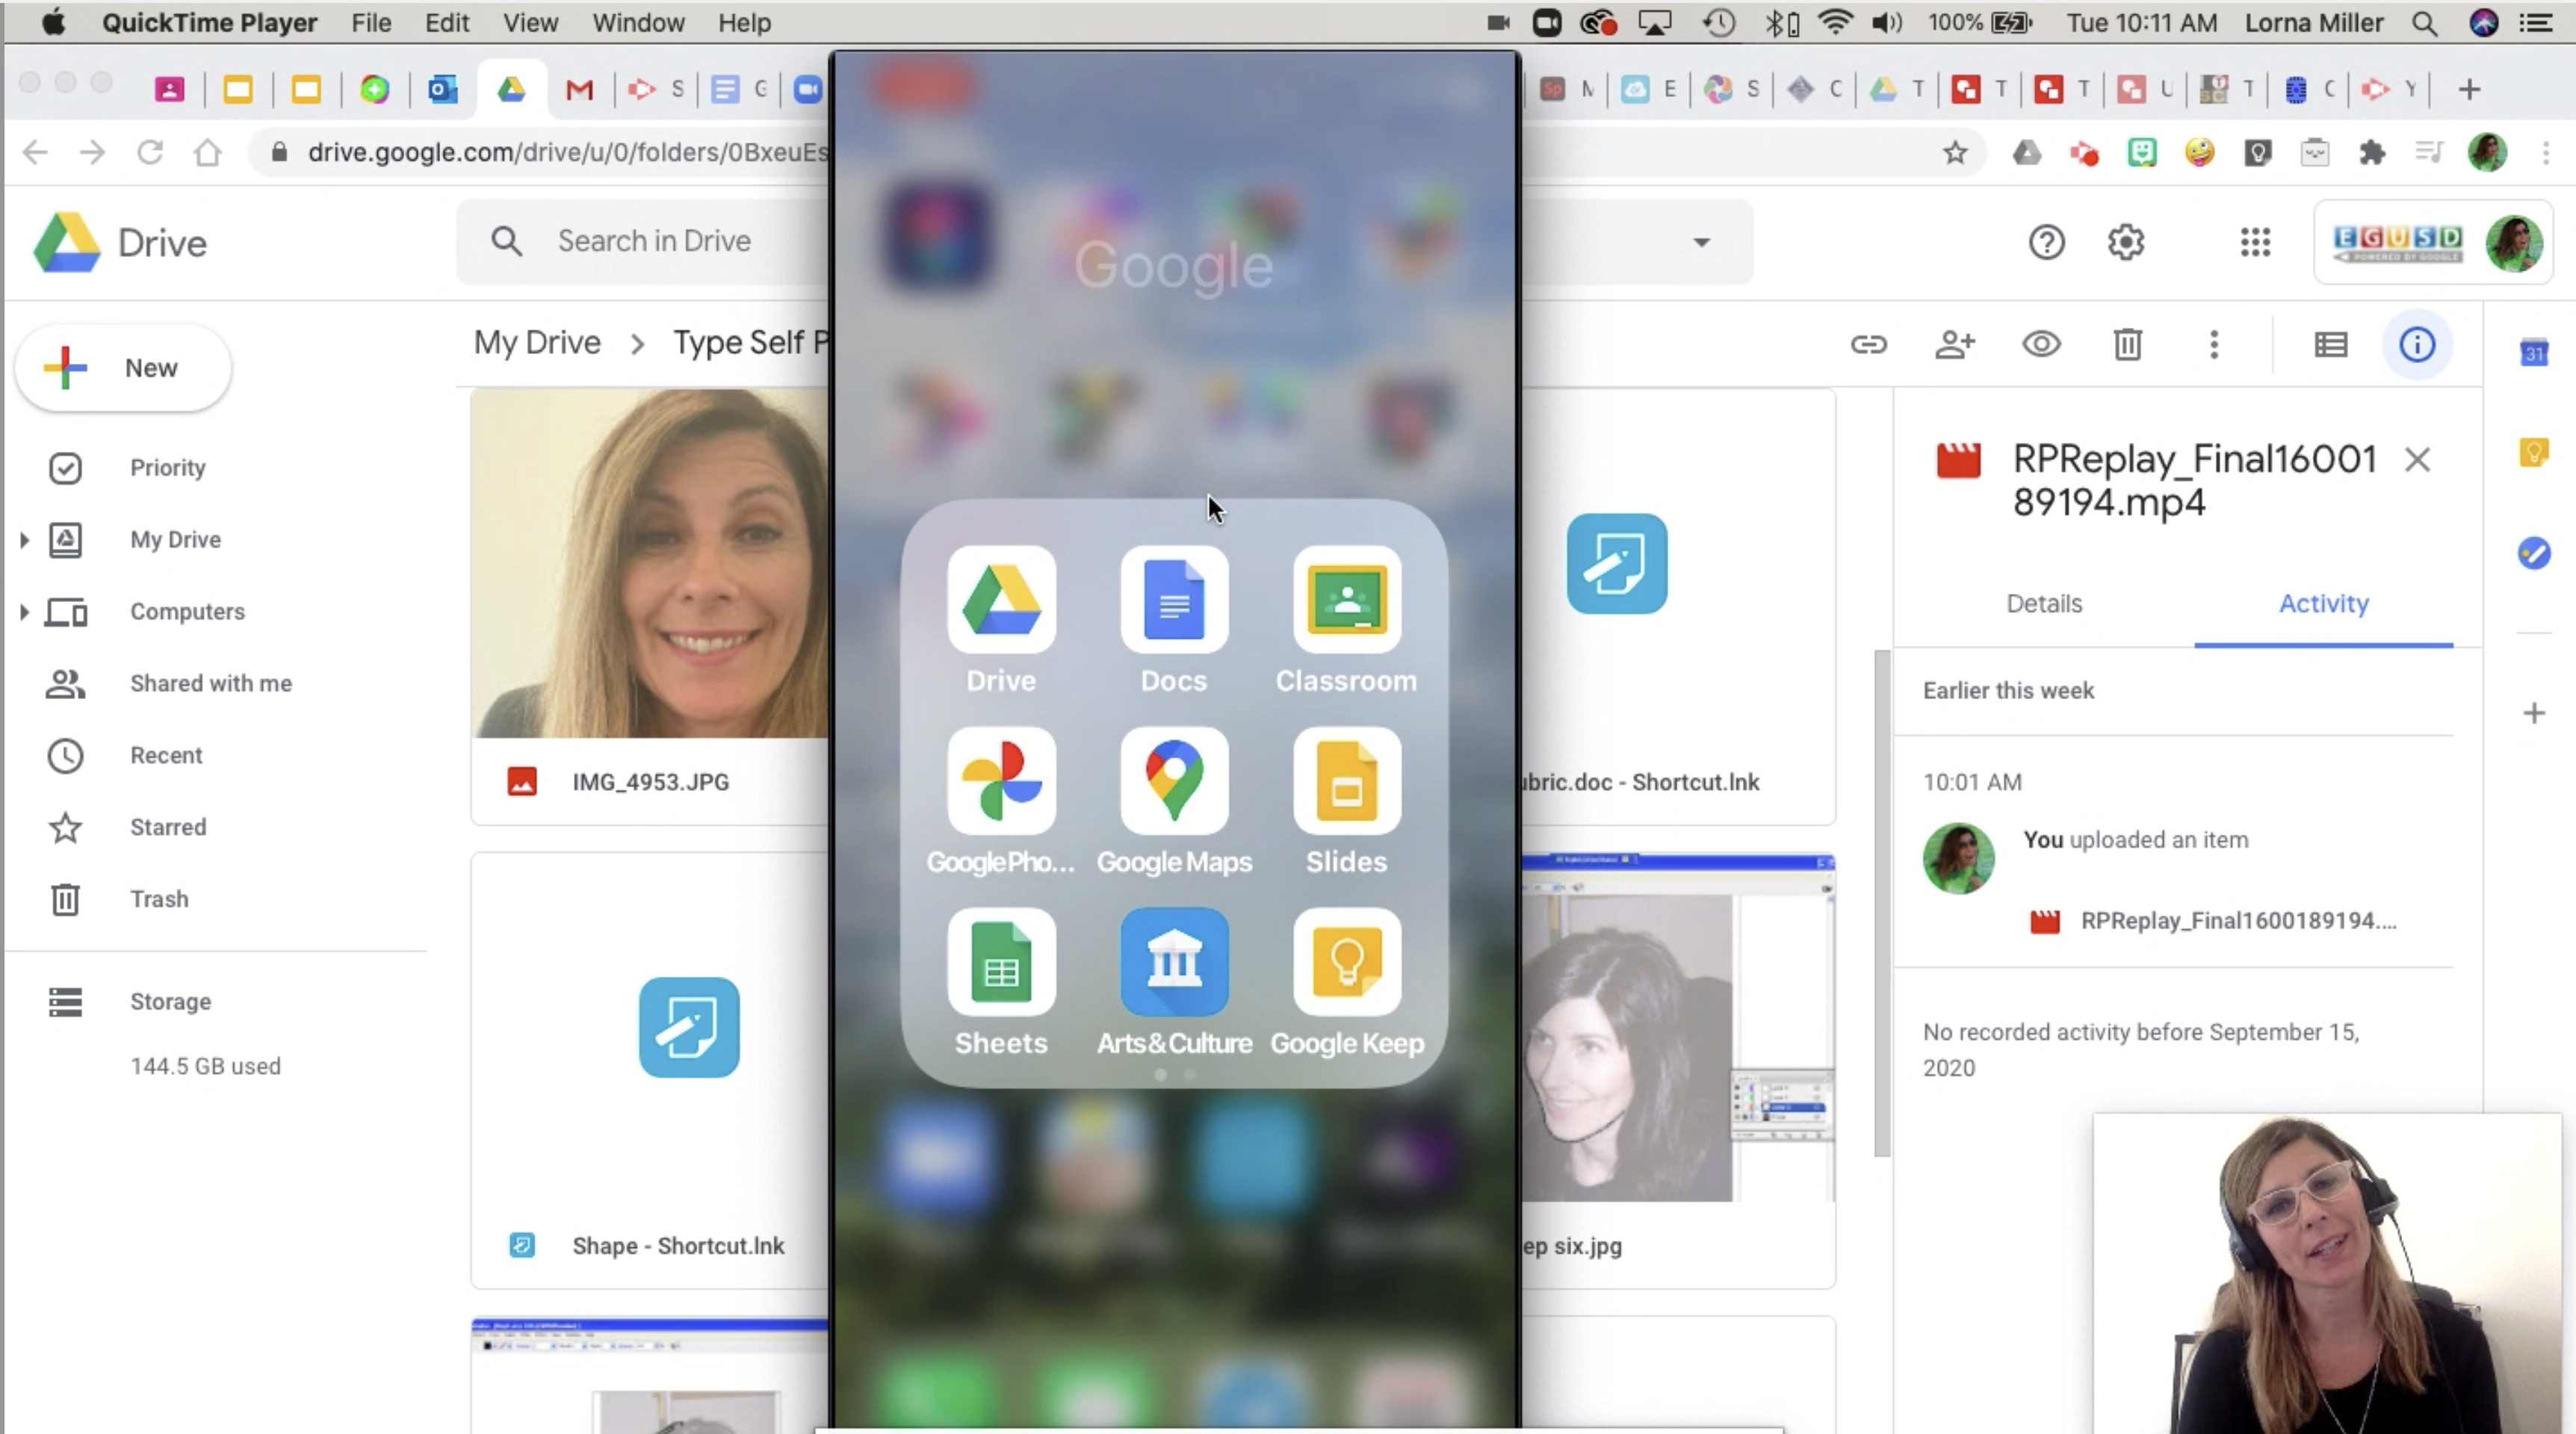2576x1434 pixels.
Task: Open the Sheets app icon
Action: 1001,962
